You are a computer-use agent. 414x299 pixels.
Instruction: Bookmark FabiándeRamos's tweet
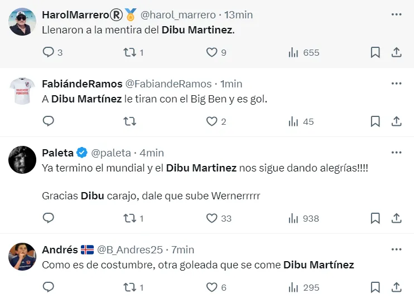tap(376, 121)
